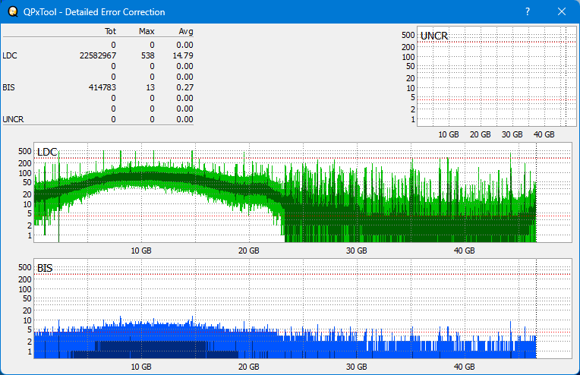Click the UNCR title inside the top-right graph
The height and width of the screenshot is (375, 580).
pyautogui.click(x=433, y=36)
